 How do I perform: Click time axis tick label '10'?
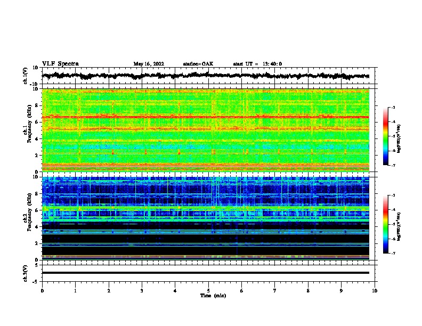pyautogui.click(x=375, y=291)
